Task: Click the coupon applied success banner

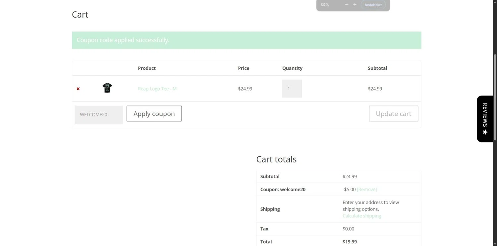Action: pyautogui.click(x=247, y=40)
